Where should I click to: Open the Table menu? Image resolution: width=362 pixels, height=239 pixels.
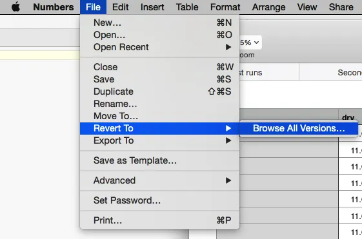point(187,7)
